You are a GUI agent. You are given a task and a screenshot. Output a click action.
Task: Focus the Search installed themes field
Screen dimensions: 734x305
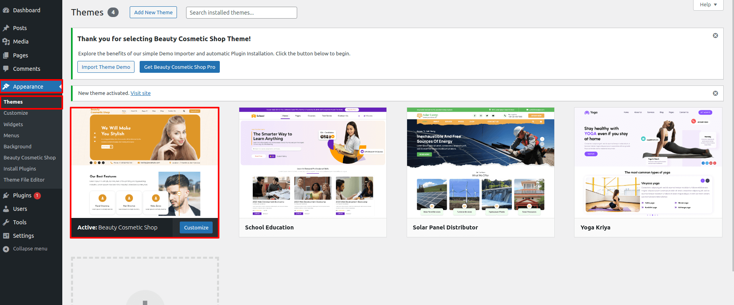tap(241, 13)
